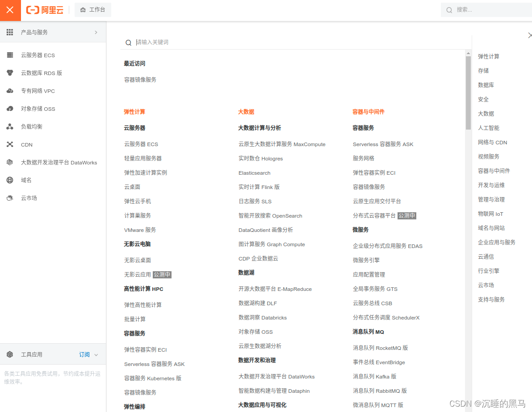
Task: Jump to 存储 category
Action: [x=483, y=71]
